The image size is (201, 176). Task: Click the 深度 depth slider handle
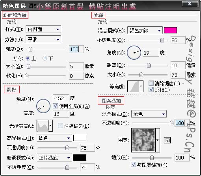30,49
